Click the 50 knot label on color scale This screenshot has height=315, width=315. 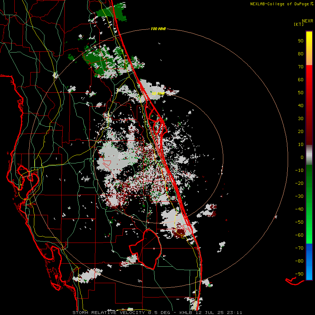(x=301, y=93)
